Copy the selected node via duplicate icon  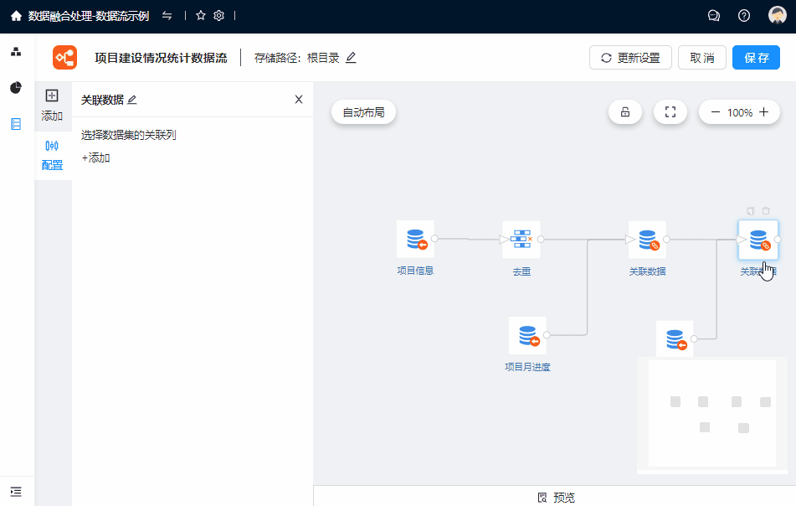point(751,211)
